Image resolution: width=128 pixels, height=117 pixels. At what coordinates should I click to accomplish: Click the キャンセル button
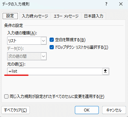(x=114, y=110)
